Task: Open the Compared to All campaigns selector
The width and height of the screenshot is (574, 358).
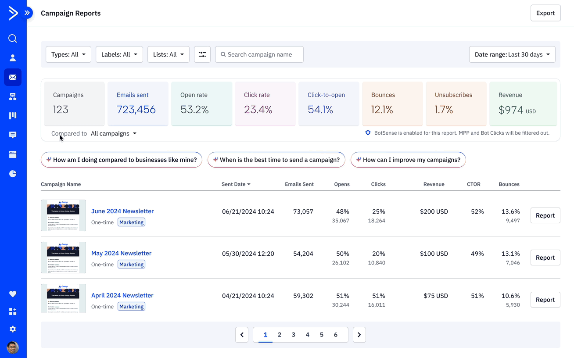Action: [x=113, y=133]
